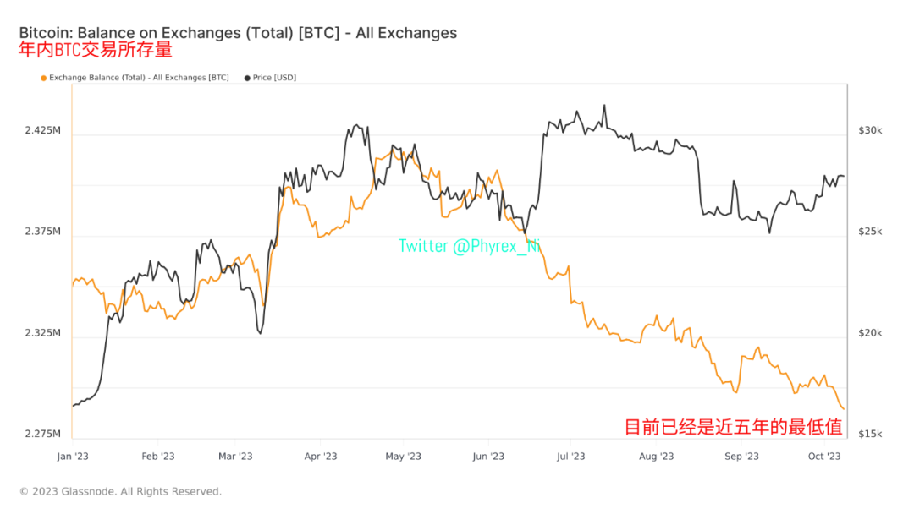Click the orange Exchange Balance legend dot

(x=43, y=78)
